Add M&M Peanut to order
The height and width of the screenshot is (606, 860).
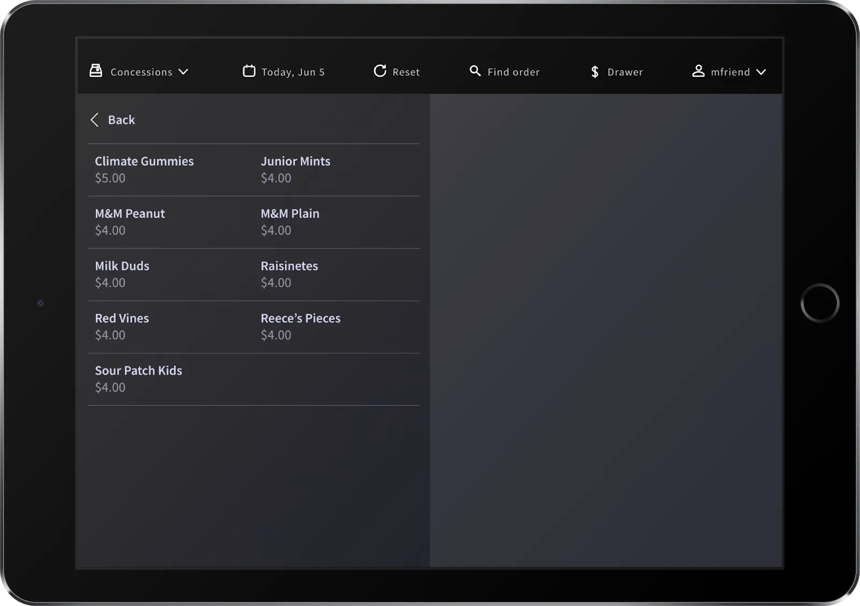[x=171, y=222]
